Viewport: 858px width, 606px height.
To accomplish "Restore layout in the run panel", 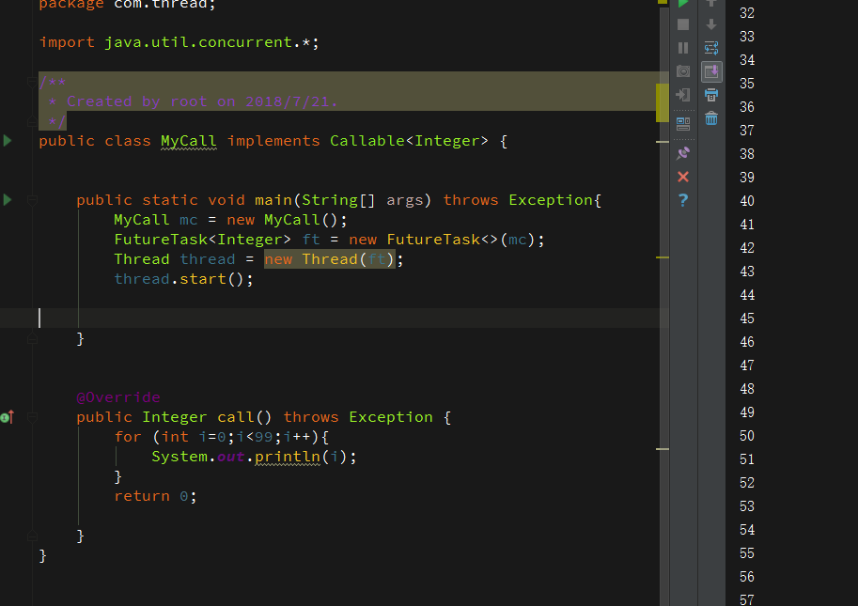I will coord(683,124).
